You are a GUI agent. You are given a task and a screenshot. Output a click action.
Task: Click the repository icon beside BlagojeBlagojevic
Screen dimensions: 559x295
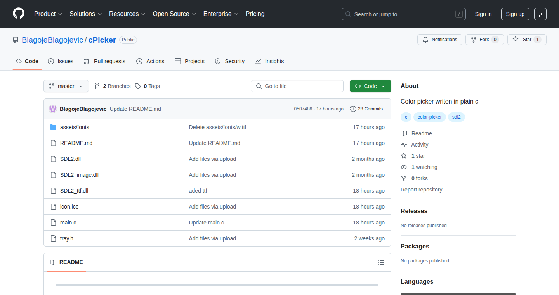(x=16, y=40)
